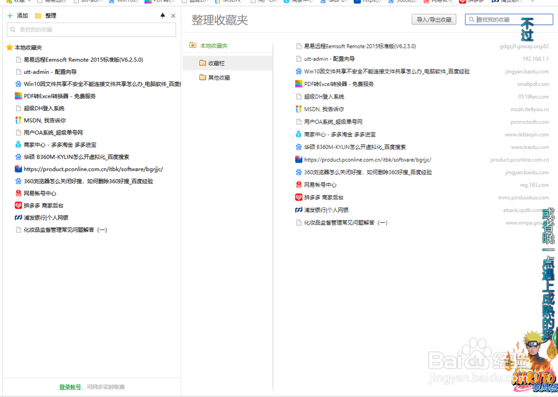Click Baidu paw icon beside sidebar Win10因文件共享
558x397 pixels.
click(18, 84)
